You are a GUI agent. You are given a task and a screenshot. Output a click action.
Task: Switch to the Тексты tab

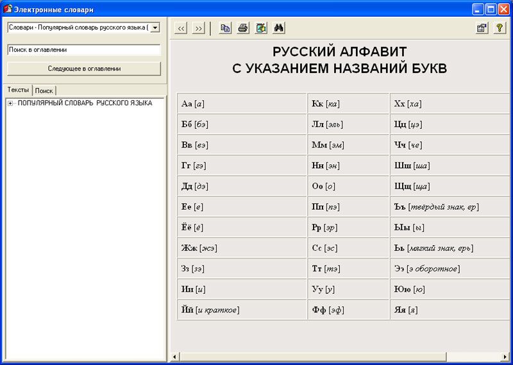tap(18, 90)
